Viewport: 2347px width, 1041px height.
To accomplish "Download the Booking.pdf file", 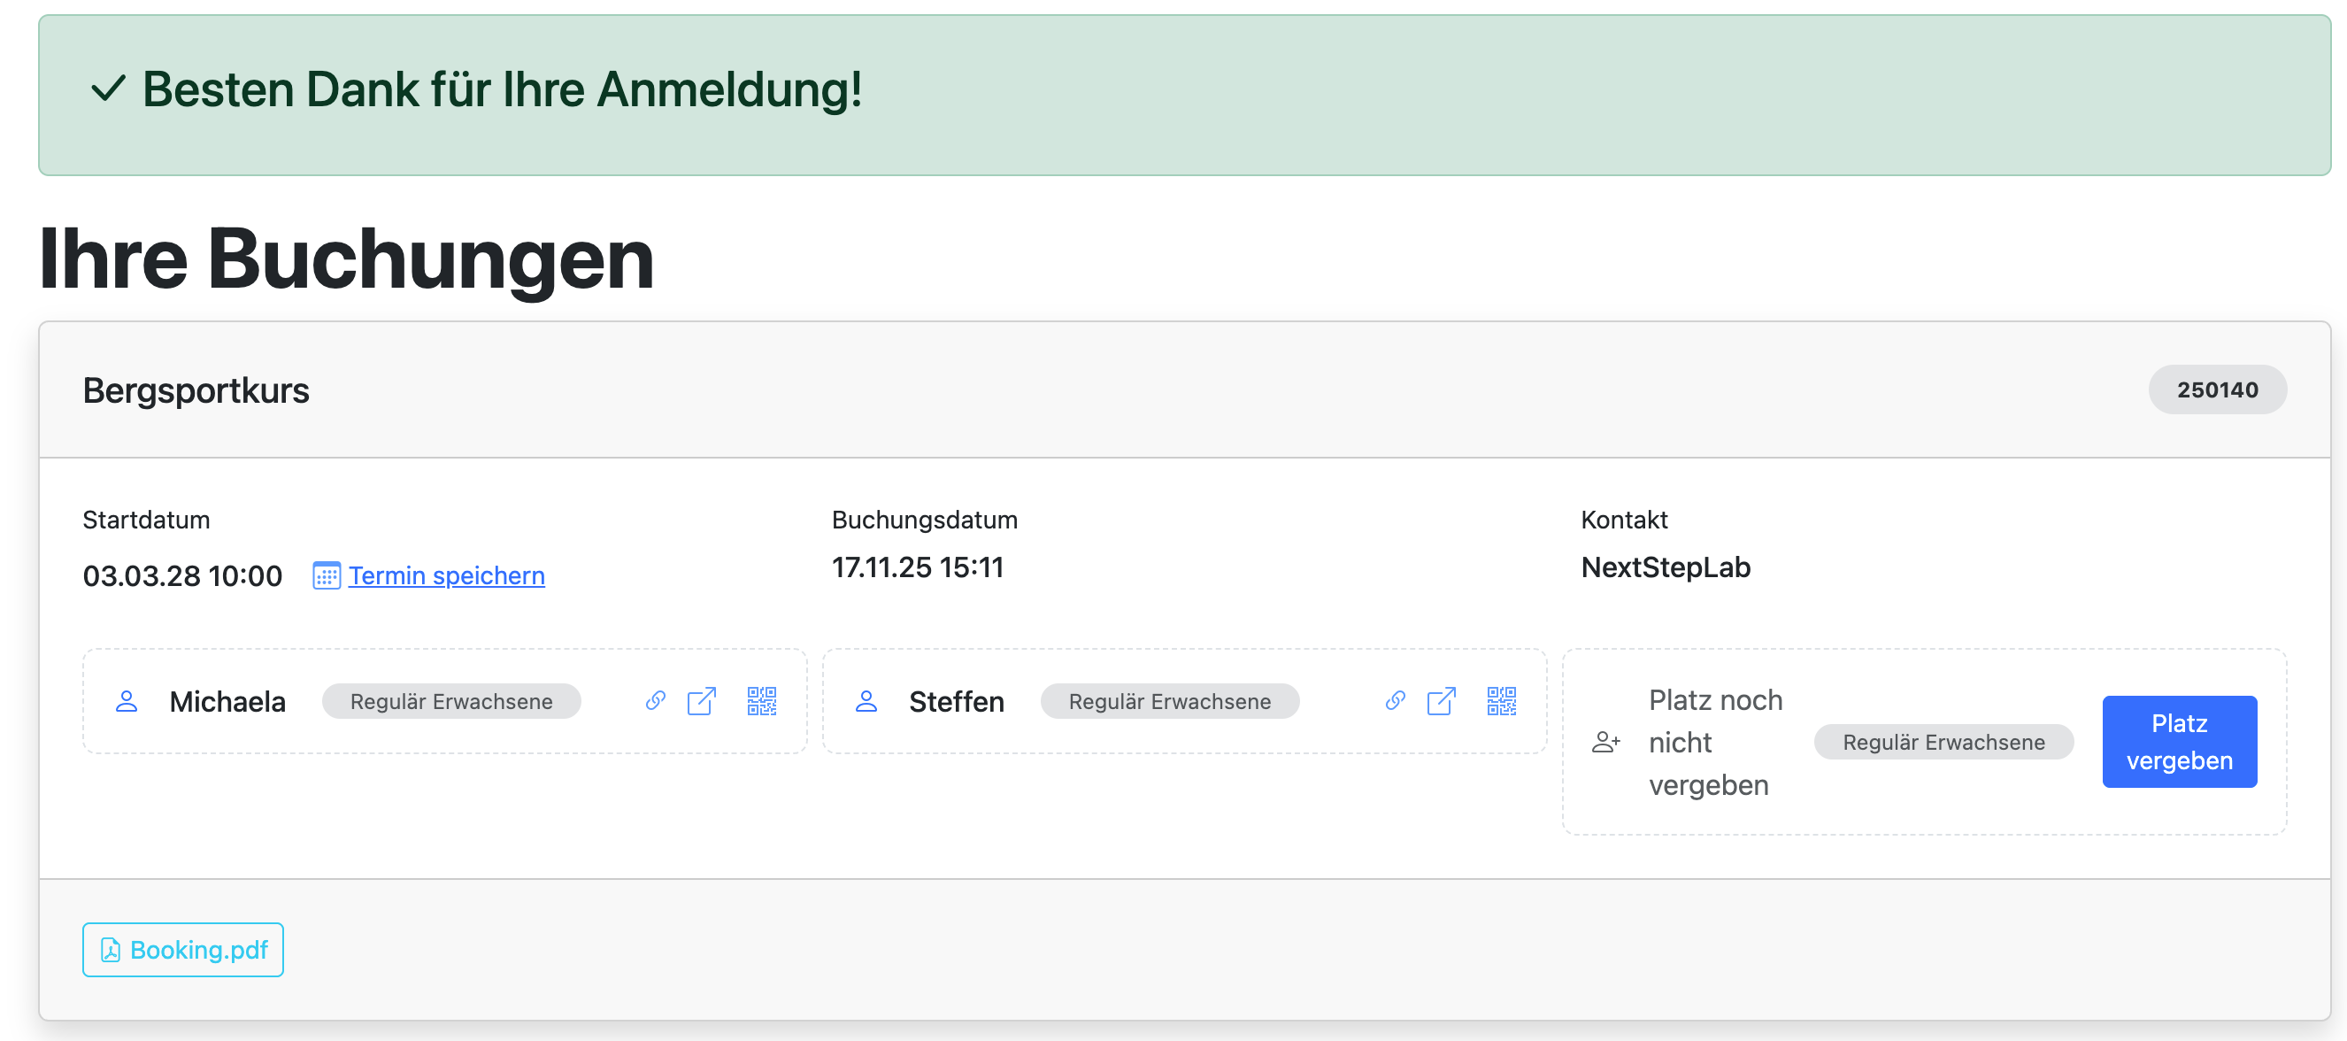I will [x=183, y=950].
